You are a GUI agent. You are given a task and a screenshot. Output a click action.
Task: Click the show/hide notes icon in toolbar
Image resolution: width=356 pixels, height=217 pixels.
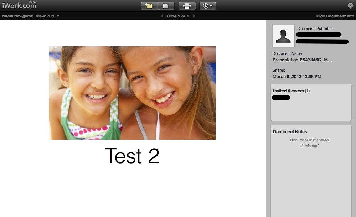tap(166, 6)
